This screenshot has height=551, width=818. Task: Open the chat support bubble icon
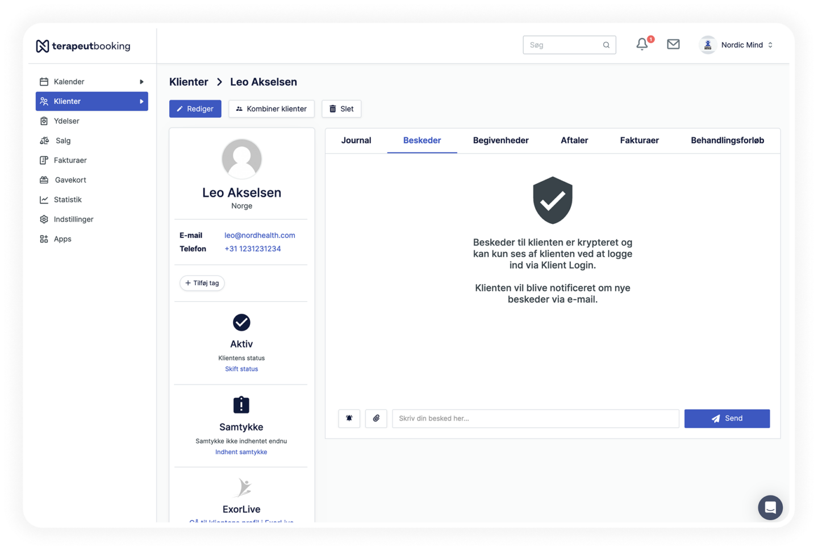pyautogui.click(x=770, y=507)
